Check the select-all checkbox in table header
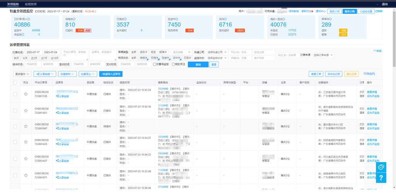 (15, 83)
